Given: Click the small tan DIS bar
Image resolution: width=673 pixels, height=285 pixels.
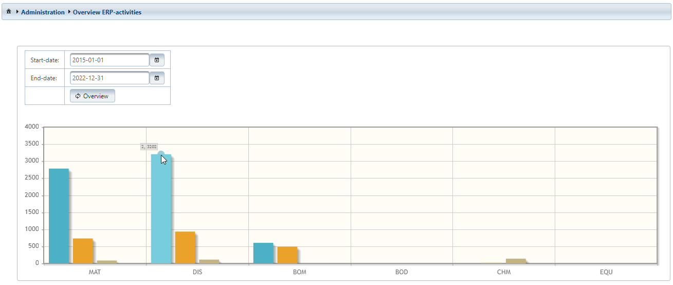Looking at the screenshot, I should pos(209,261).
